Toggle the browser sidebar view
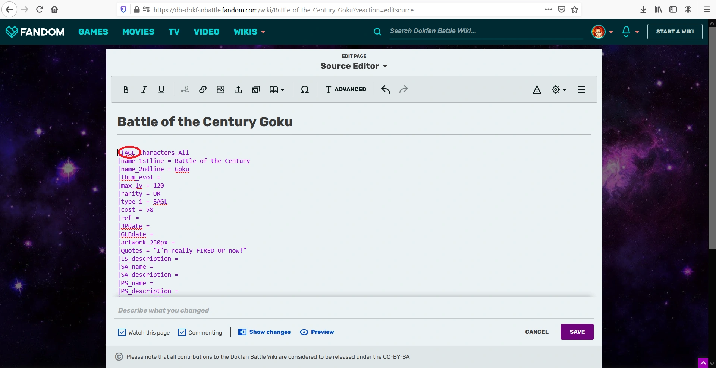Screen dimensions: 716x368 (673, 10)
